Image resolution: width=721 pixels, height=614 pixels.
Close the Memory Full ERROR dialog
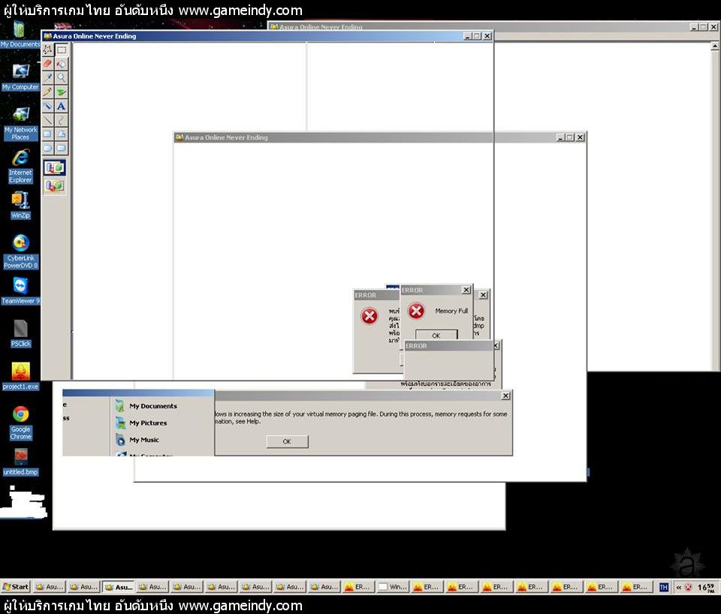466,290
